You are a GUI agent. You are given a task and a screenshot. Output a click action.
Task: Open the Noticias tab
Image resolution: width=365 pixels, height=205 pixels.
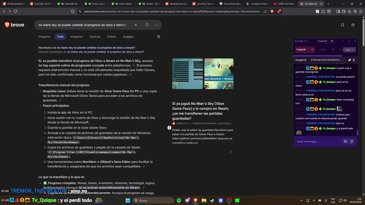(x=95, y=37)
